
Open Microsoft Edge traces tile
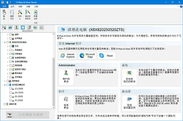tap(87, 56)
